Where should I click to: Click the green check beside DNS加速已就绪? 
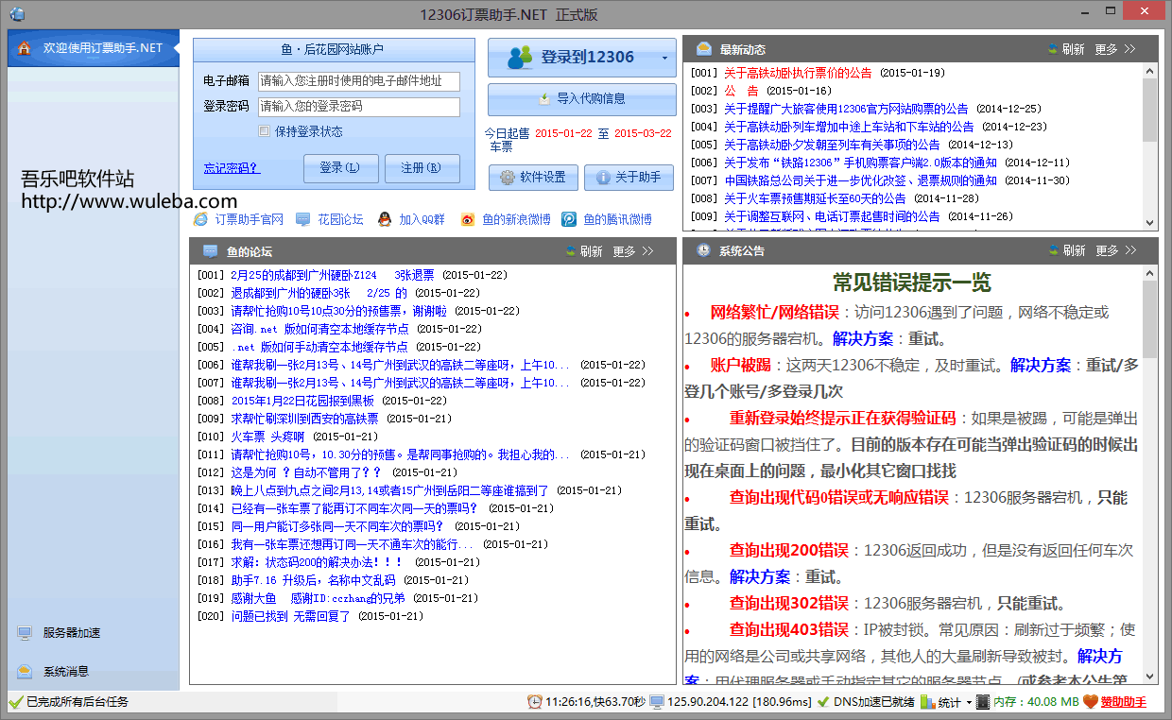823,702
